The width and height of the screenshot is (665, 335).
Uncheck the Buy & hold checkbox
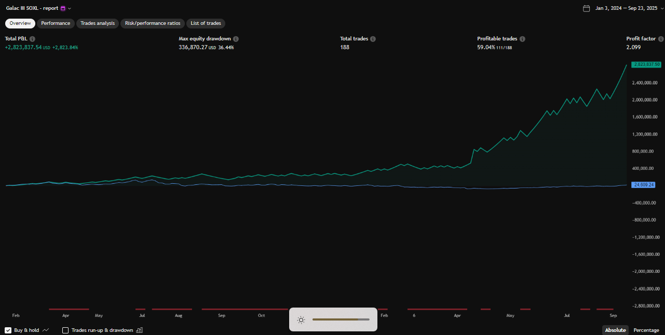pos(8,330)
